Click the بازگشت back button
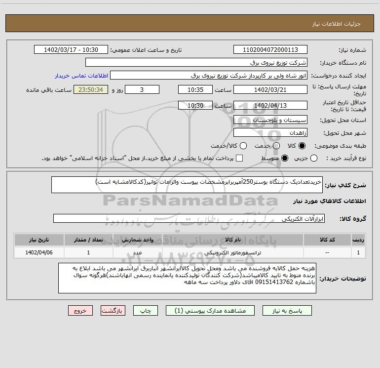The width and height of the screenshot is (380, 368). pyautogui.click(x=113, y=311)
